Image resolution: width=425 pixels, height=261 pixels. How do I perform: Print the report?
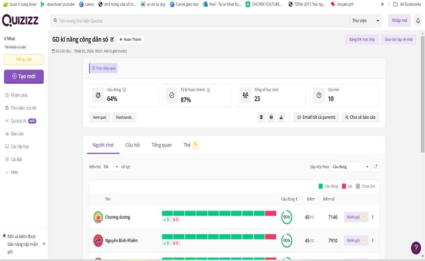click(x=271, y=117)
